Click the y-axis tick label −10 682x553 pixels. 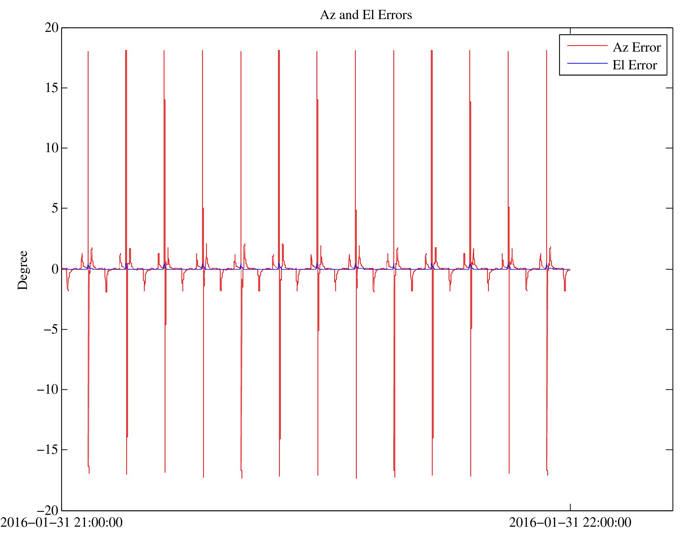(48, 389)
